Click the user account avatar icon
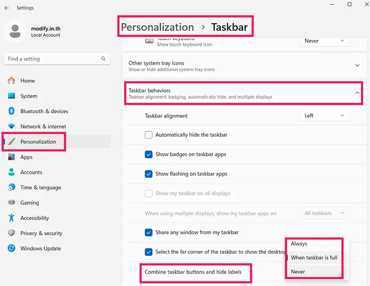370x286 pixels. [15, 31]
